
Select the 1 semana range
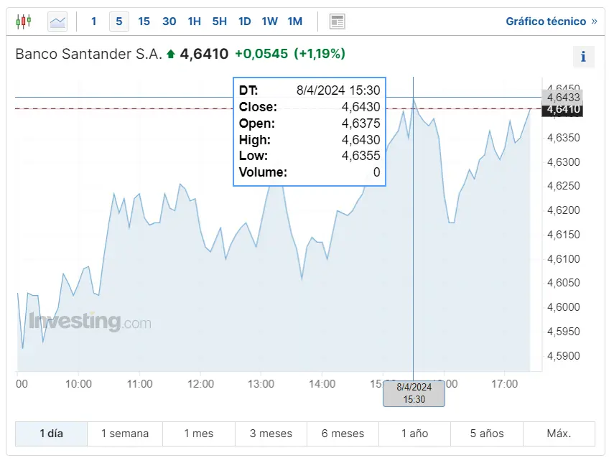point(125,433)
